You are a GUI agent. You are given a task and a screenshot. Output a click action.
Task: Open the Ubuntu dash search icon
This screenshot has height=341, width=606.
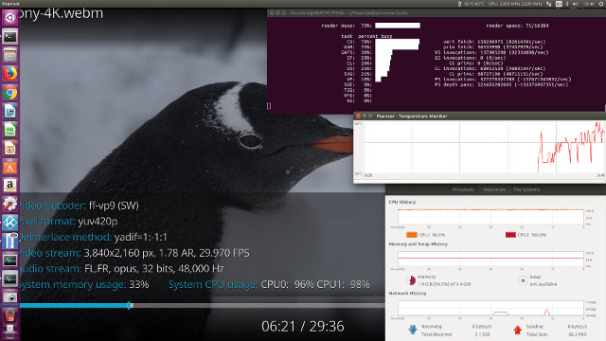click(9, 18)
